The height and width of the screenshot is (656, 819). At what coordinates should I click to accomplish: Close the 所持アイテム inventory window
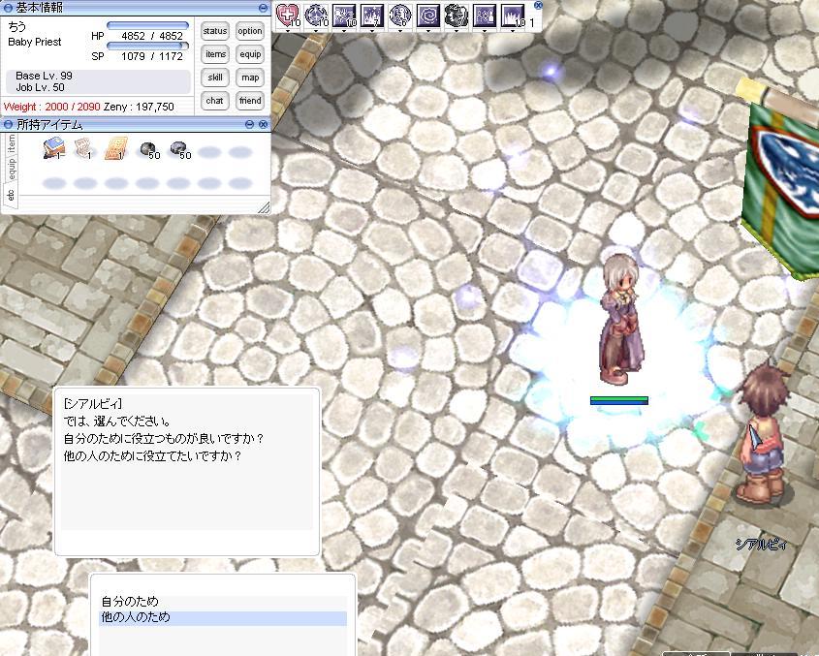[x=264, y=124]
